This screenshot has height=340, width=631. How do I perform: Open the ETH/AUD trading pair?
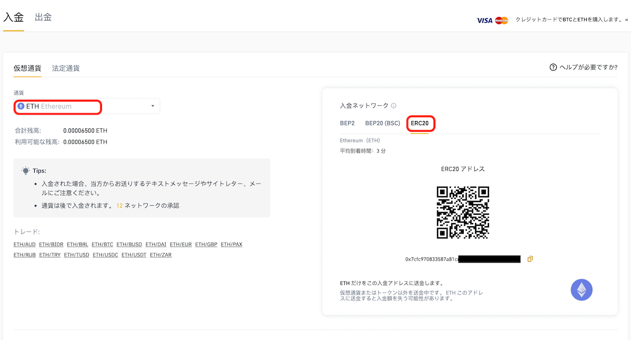[25, 244]
